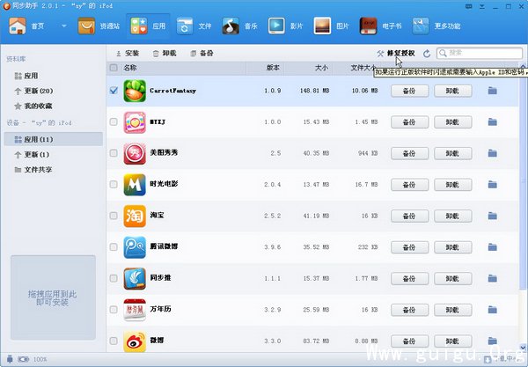Viewport: 528px width, 367px height.
Task: Switch to the 应用 apps section
Action: [148, 26]
